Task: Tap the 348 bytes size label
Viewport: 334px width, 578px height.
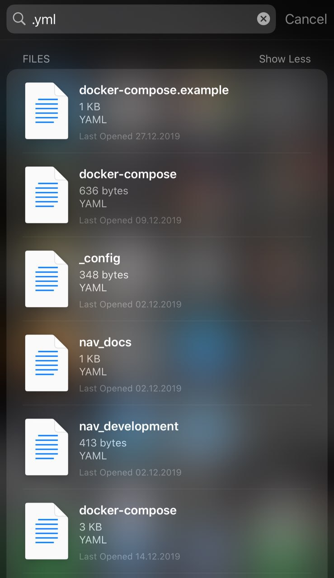Action: point(104,275)
